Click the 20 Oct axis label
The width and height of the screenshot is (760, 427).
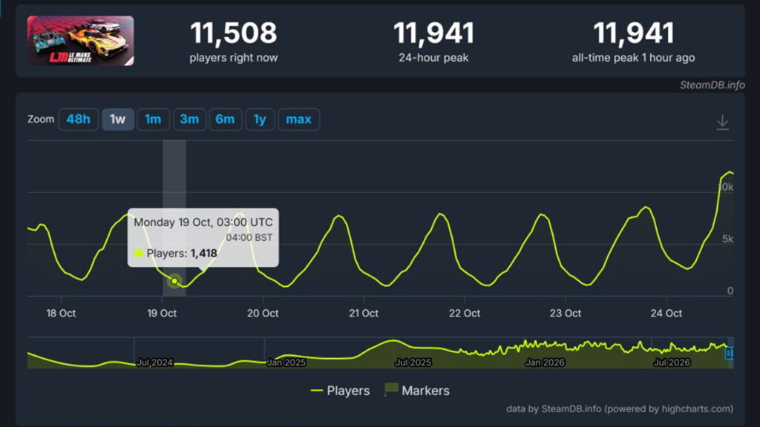(x=263, y=314)
